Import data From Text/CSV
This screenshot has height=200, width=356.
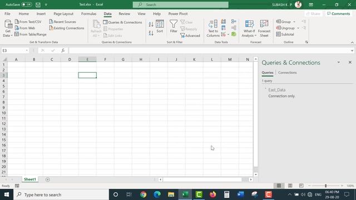pos(28,22)
